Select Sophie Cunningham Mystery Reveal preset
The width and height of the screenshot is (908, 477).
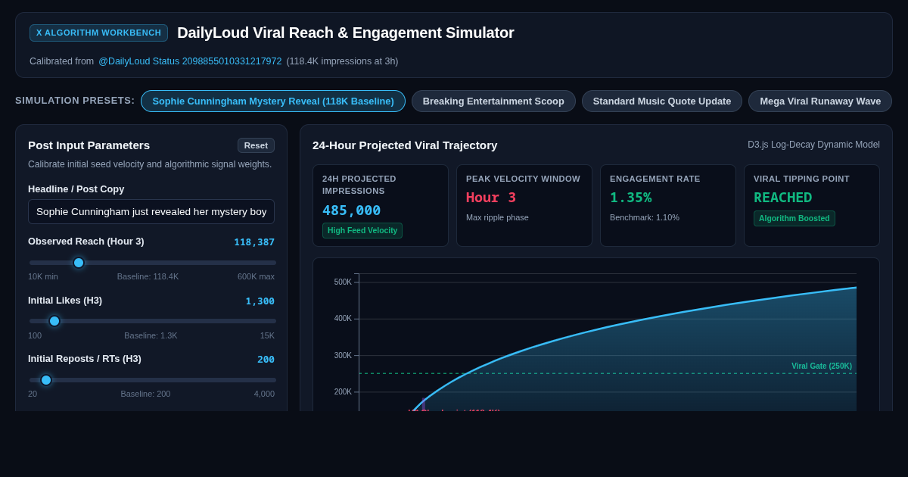coord(273,101)
